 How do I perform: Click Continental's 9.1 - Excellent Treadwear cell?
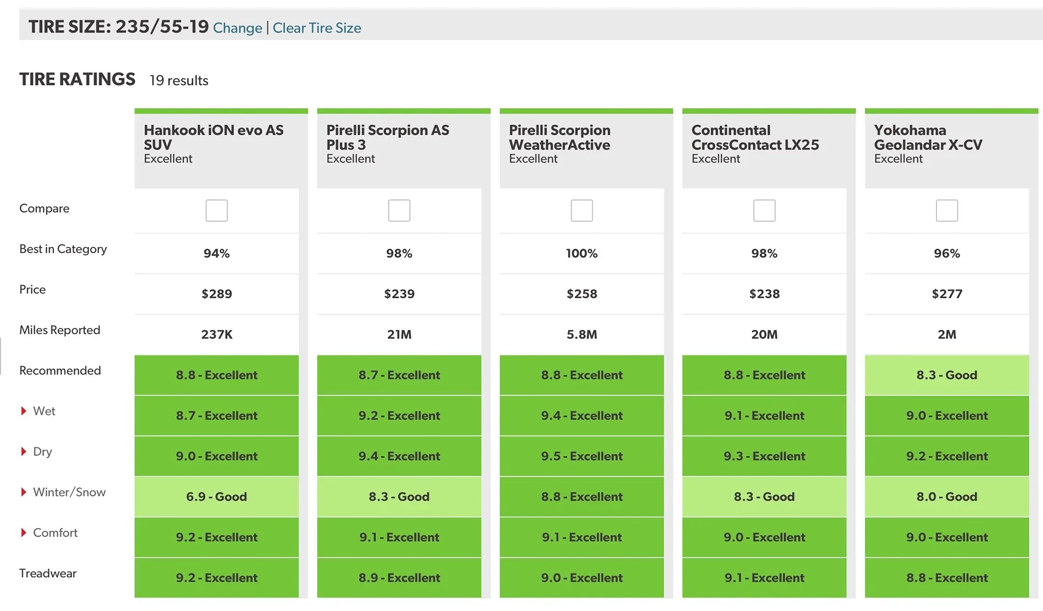click(x=764, y=578)
